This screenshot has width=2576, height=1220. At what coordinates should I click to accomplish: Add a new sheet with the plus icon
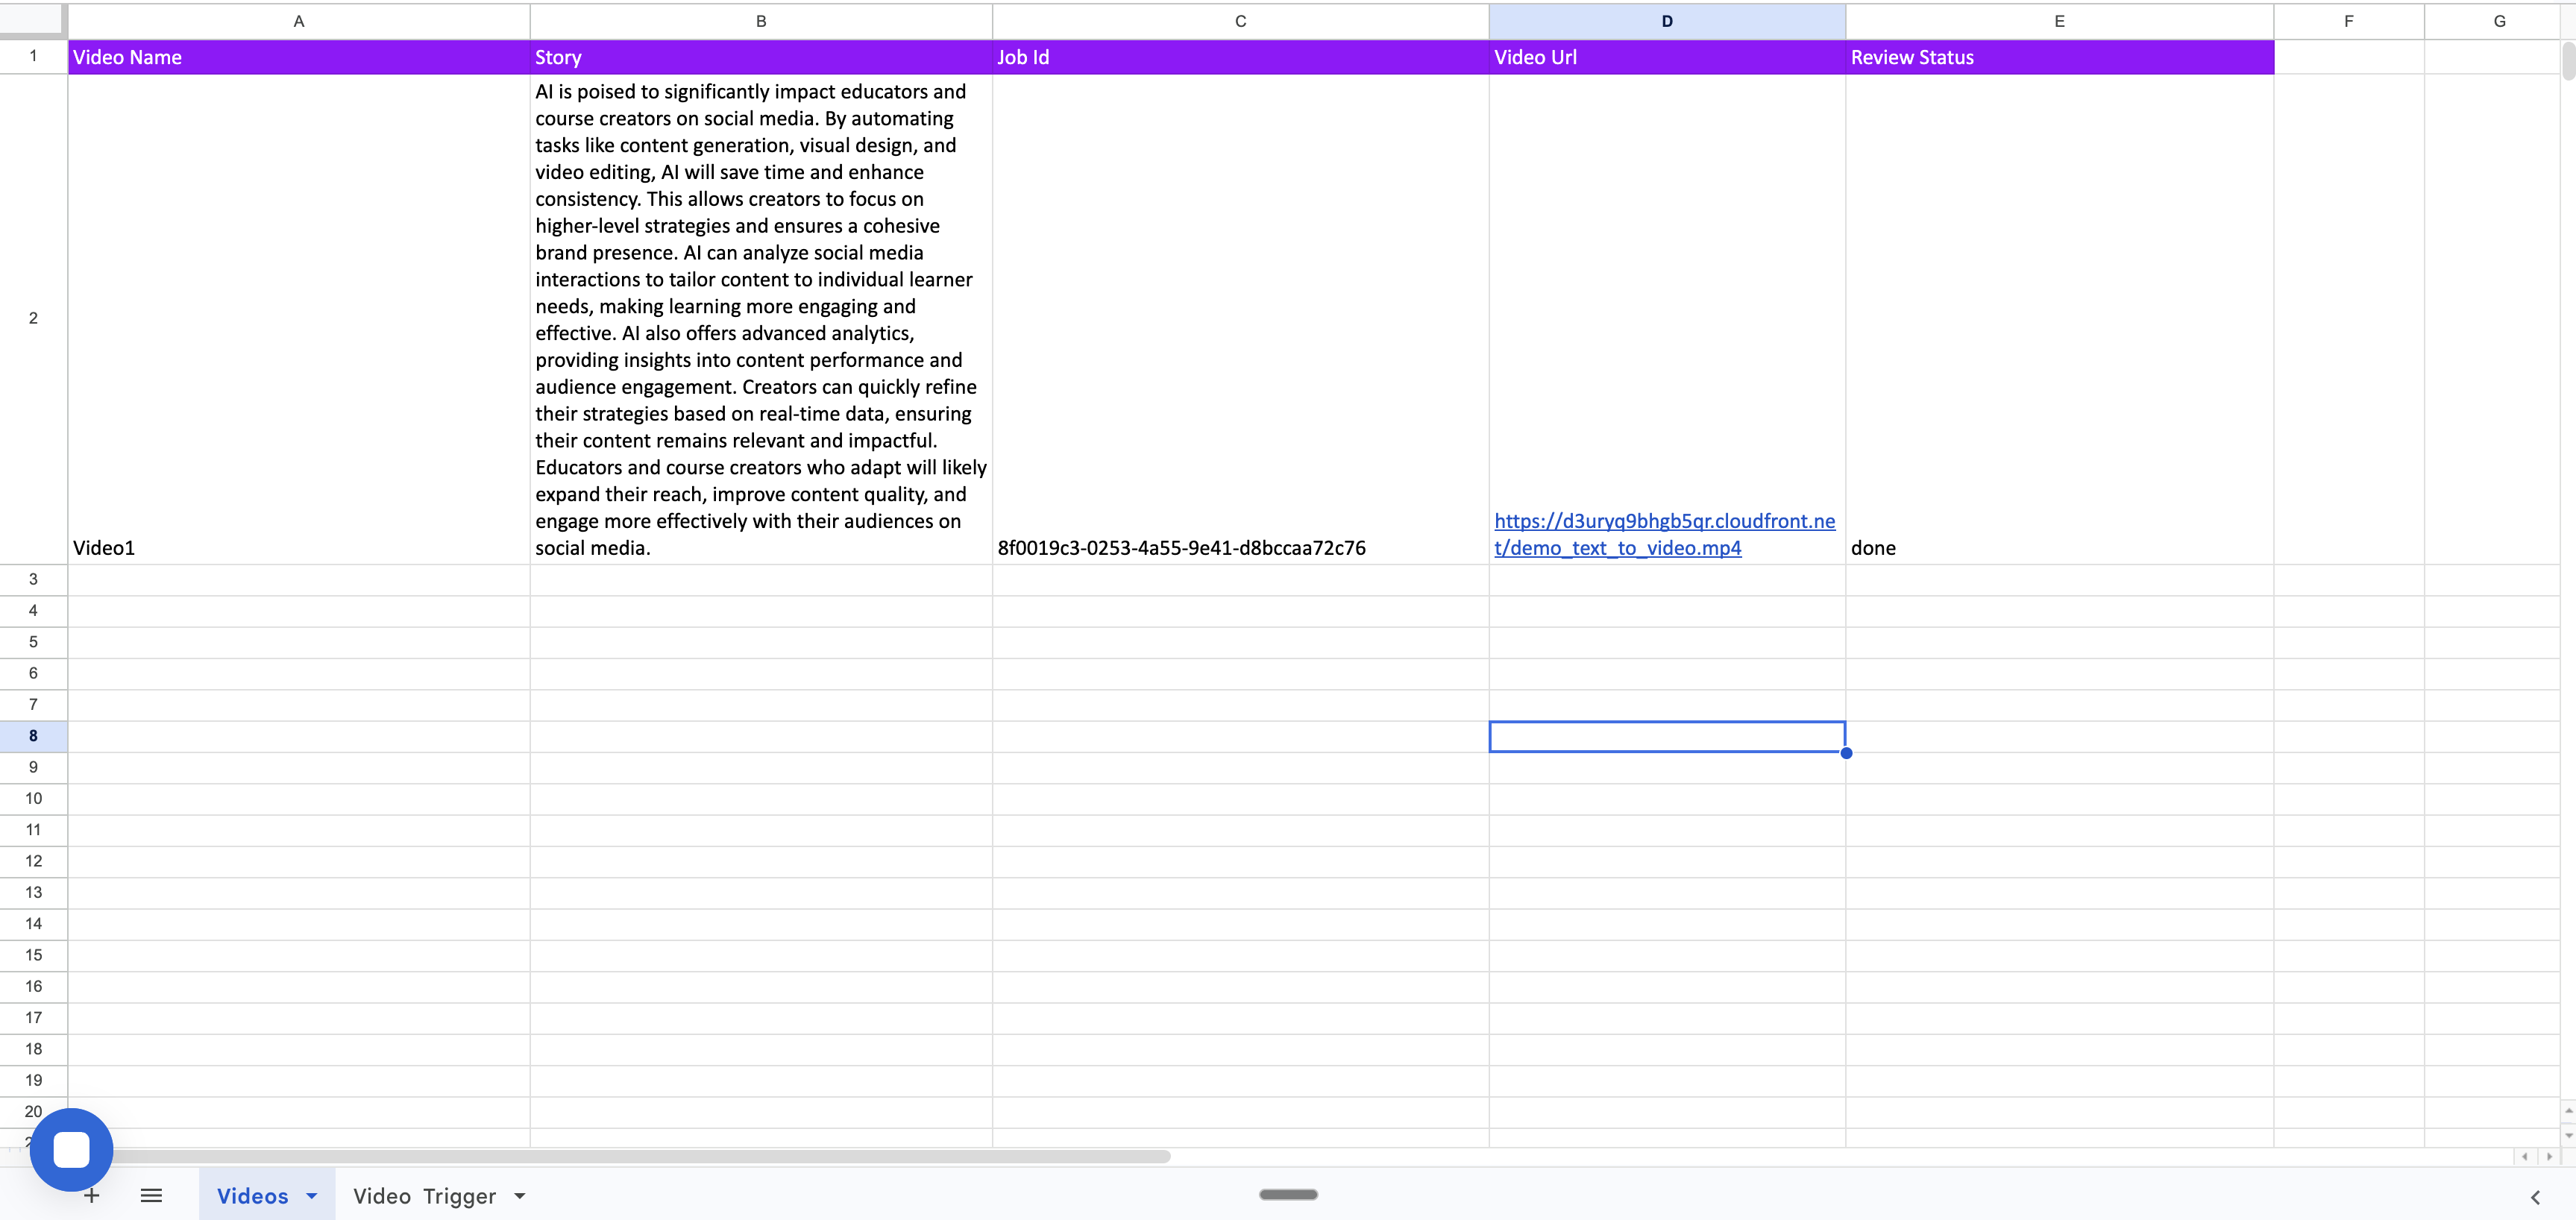coord(91,1195)
